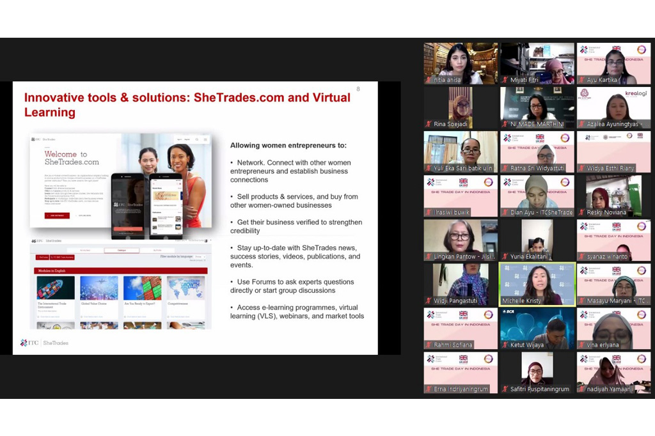Select Miyati Fitri's video tile
This screenshot has width=655, height=436.
coord(537,63)
